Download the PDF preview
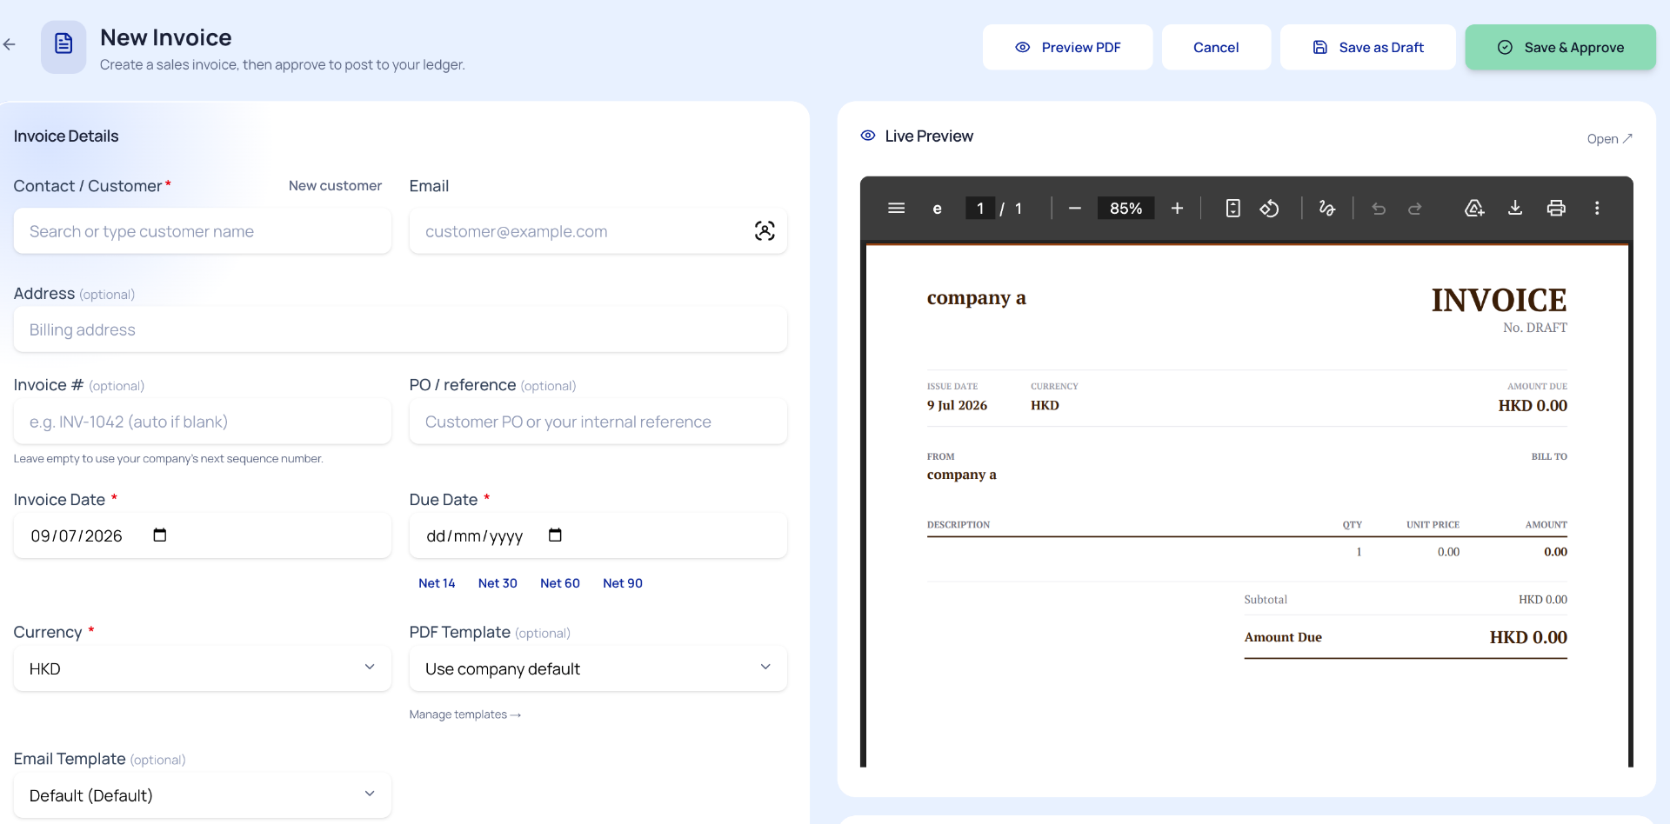The width and height of the screenshot is (1670, 824). click(x=1515, y=209)
